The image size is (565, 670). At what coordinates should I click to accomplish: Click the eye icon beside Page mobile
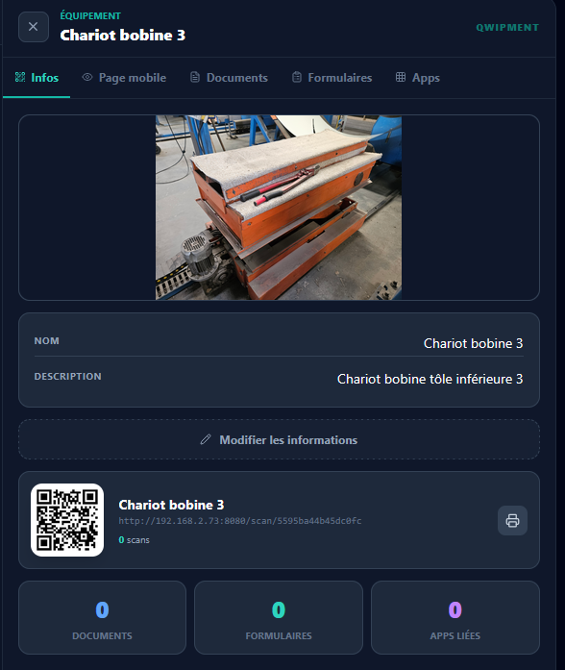(87, 77)
